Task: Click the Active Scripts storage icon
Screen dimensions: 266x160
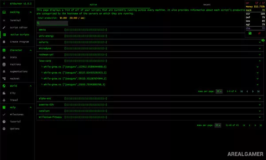Action: click(x=4, y=35)
